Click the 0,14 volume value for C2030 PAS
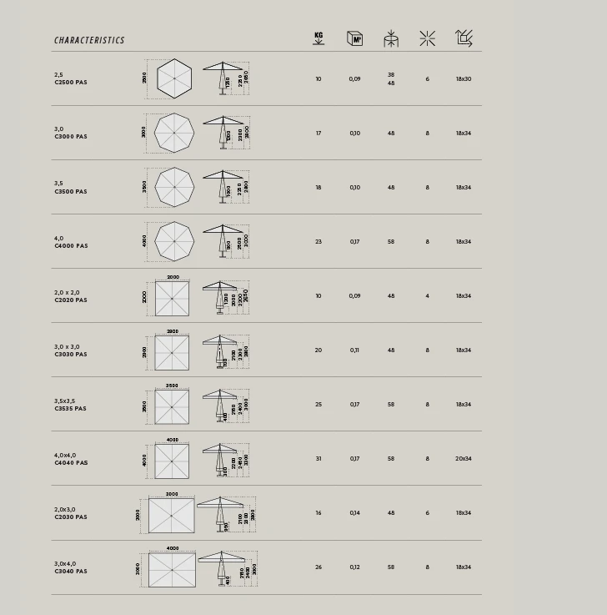This screenshot has height=615, width=607. click(355, 513)
